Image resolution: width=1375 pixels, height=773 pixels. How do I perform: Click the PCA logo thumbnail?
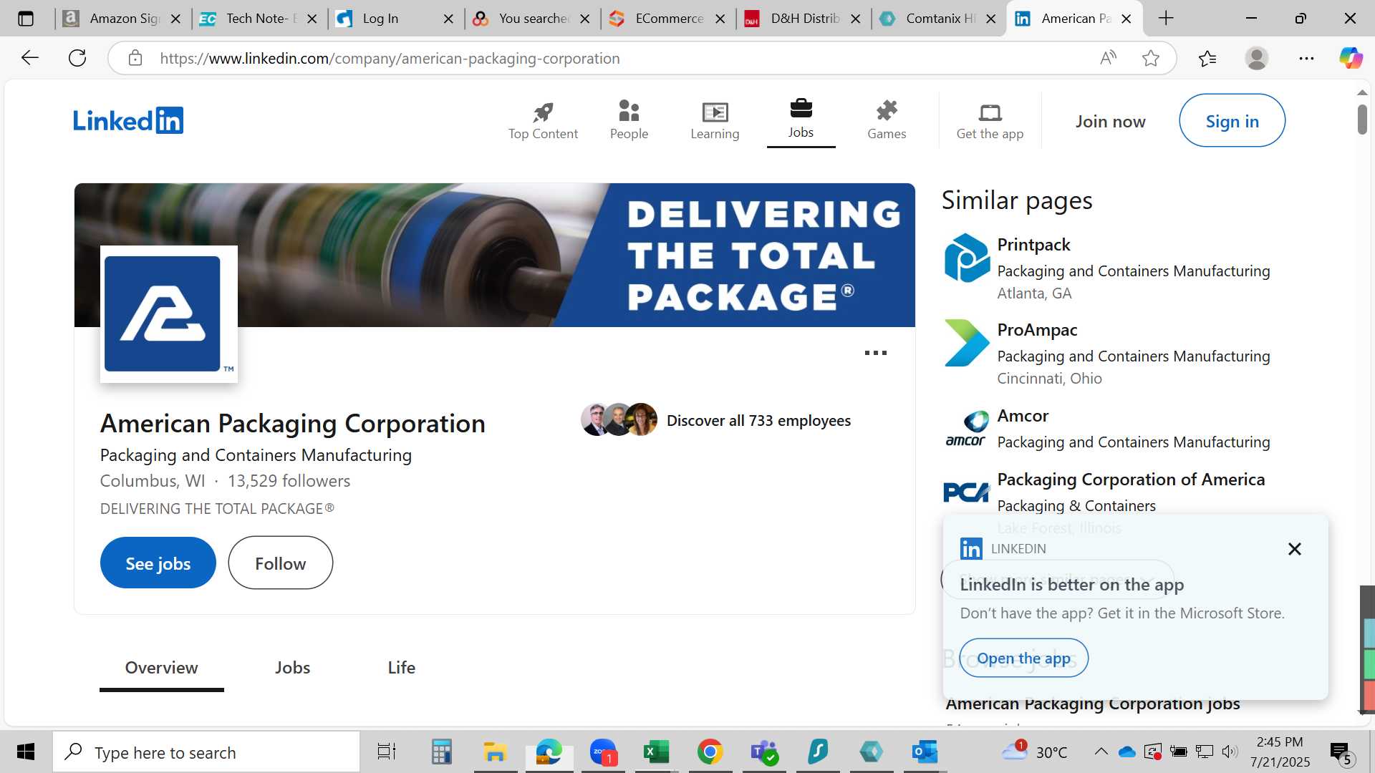966,492
